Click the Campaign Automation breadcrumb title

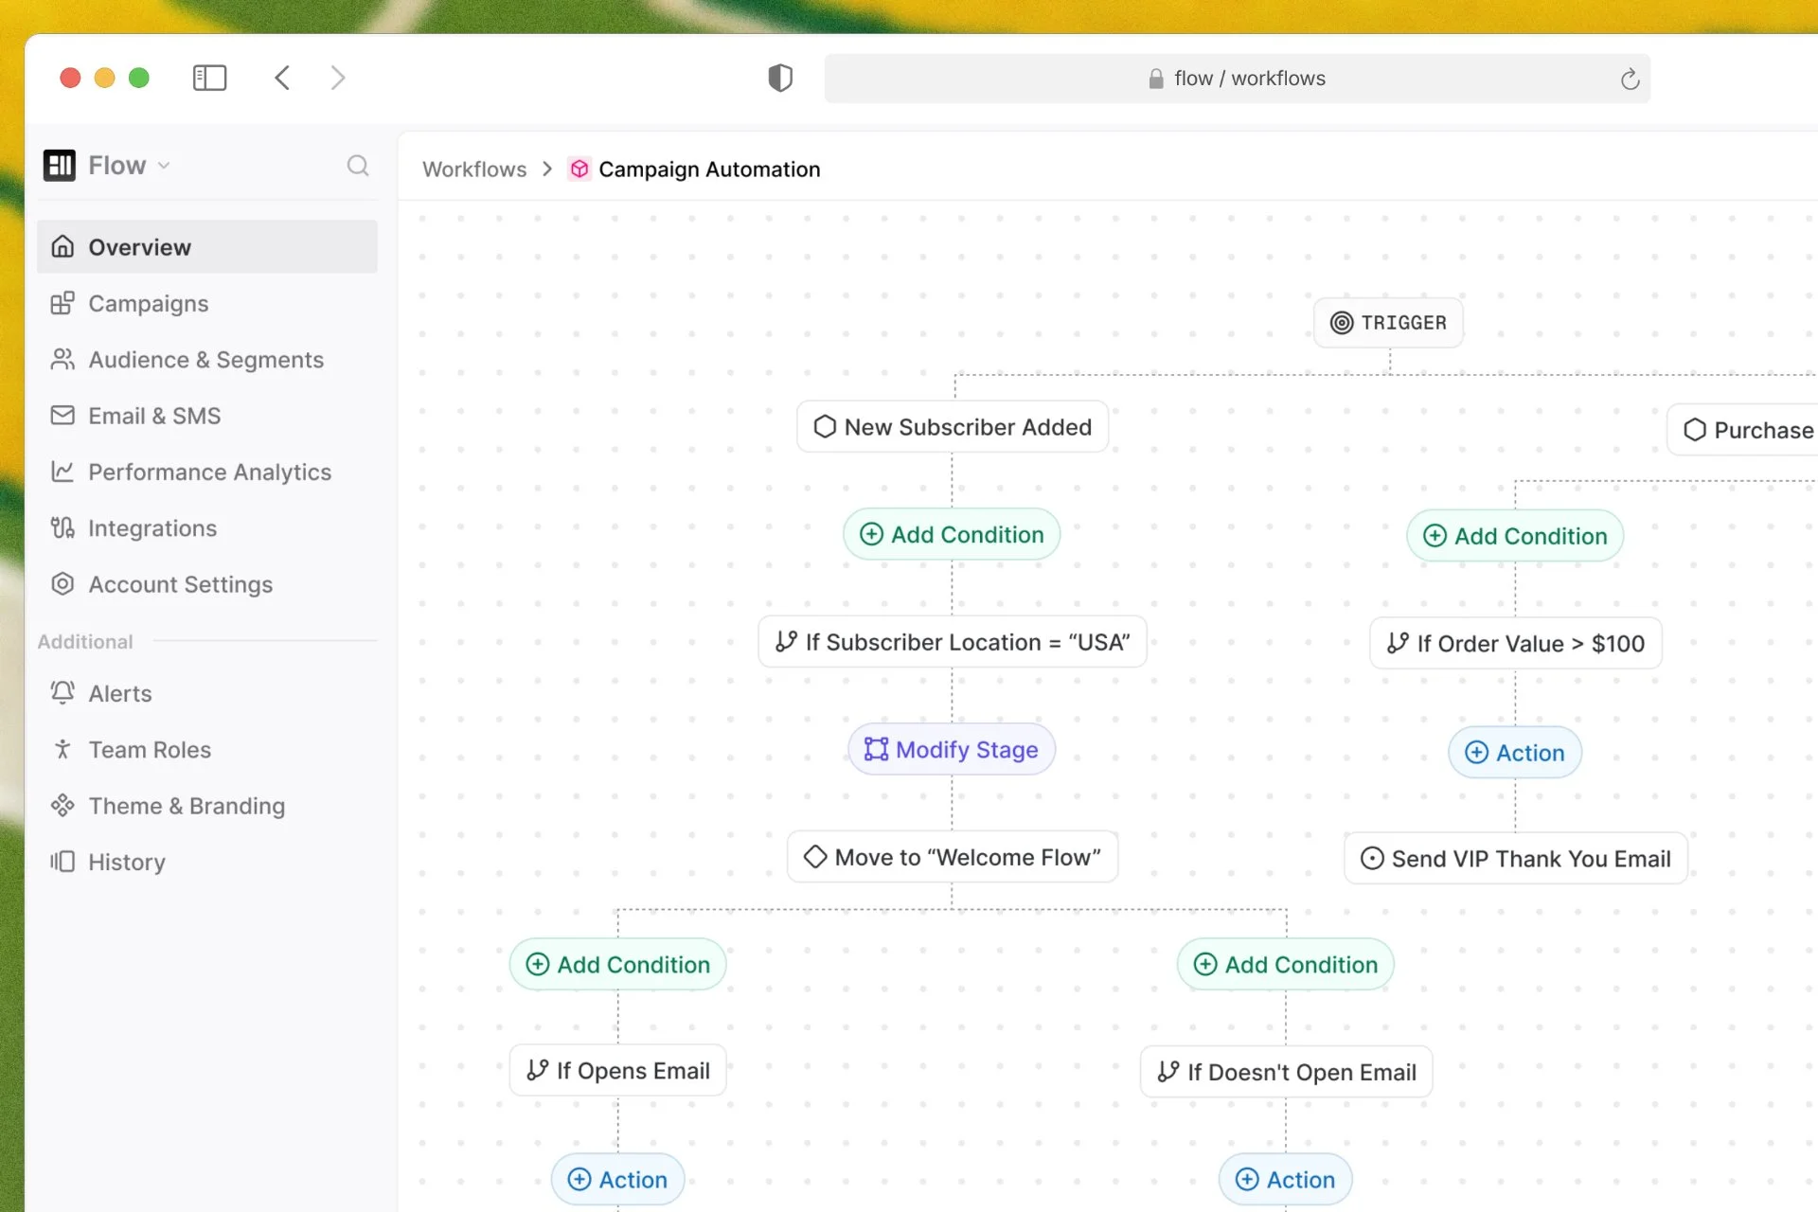[709, 169]
